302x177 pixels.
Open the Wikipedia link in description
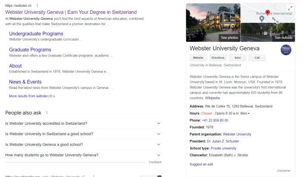tap(212, 98)
